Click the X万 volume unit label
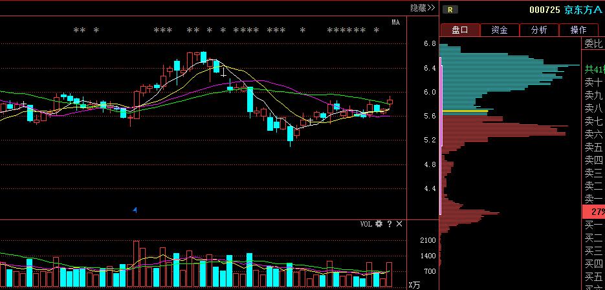Screen dimensions: 605x290 [414, 284]
